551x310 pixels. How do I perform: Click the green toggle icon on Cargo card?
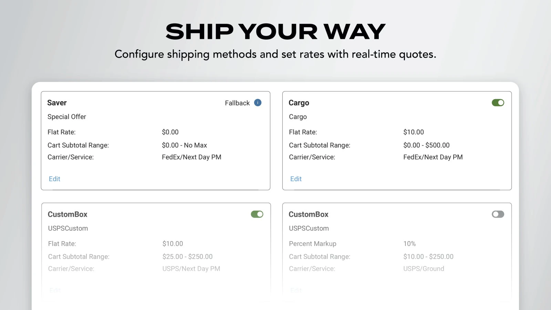tap(498, 102)
